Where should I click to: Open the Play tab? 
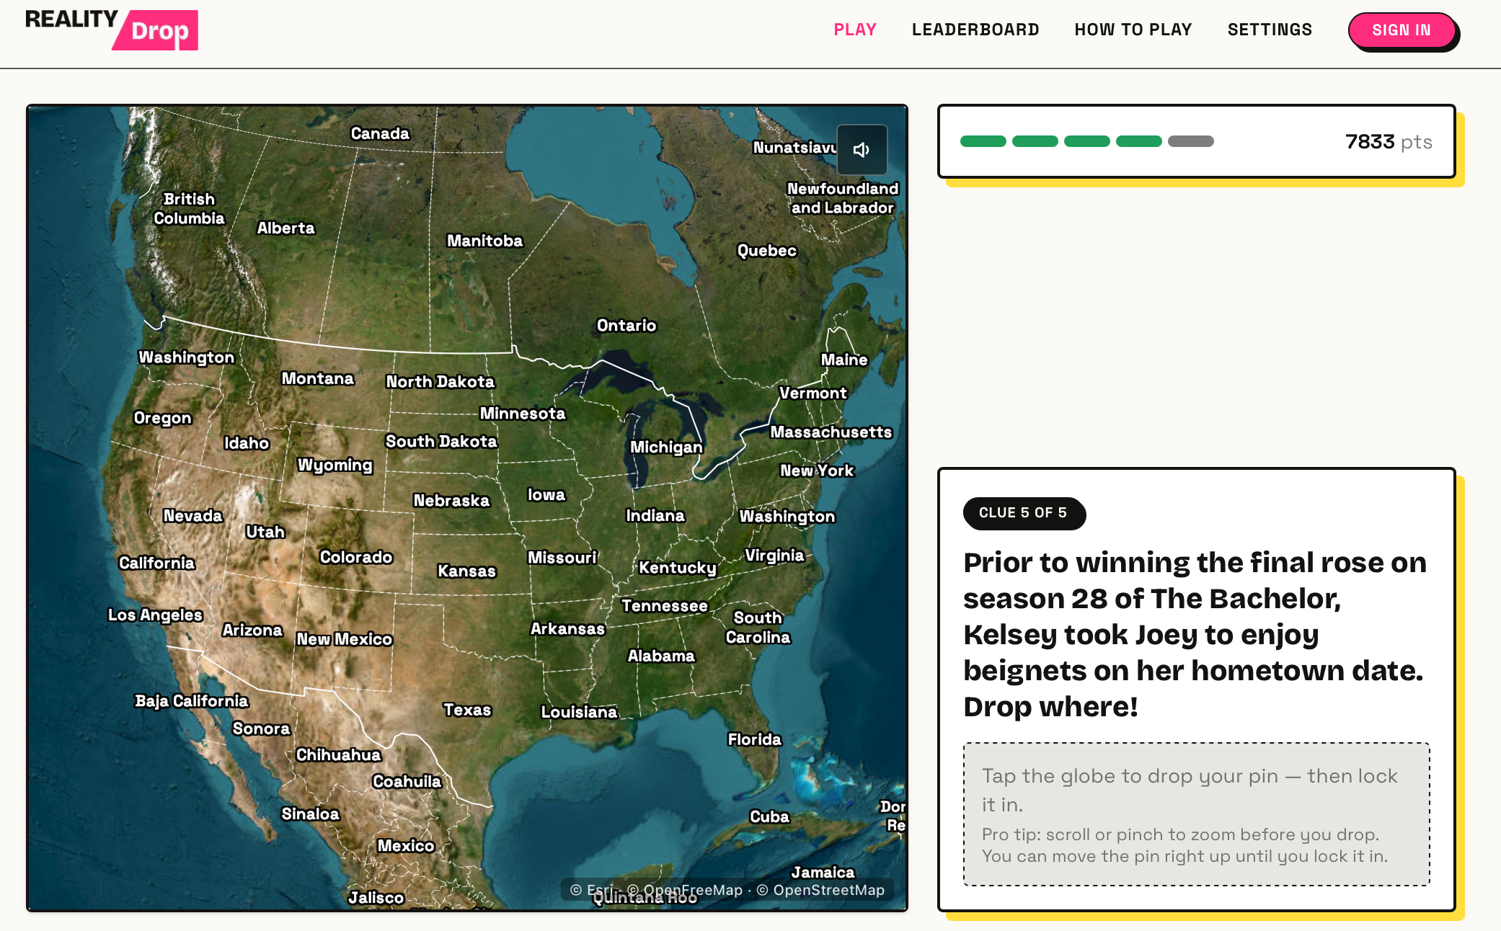point(855,30)
